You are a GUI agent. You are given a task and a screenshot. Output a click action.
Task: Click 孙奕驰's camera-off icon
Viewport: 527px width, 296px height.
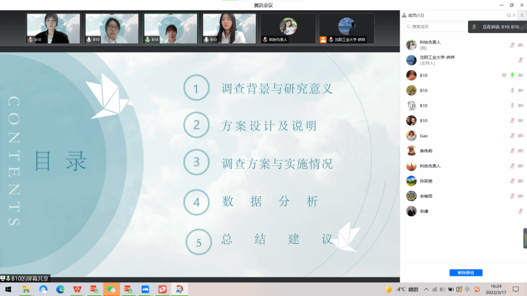point(521,181)
